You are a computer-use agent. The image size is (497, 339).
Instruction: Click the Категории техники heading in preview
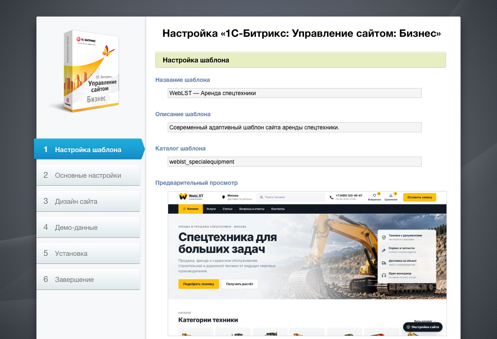pyautogui.click(x=208, y=320)
